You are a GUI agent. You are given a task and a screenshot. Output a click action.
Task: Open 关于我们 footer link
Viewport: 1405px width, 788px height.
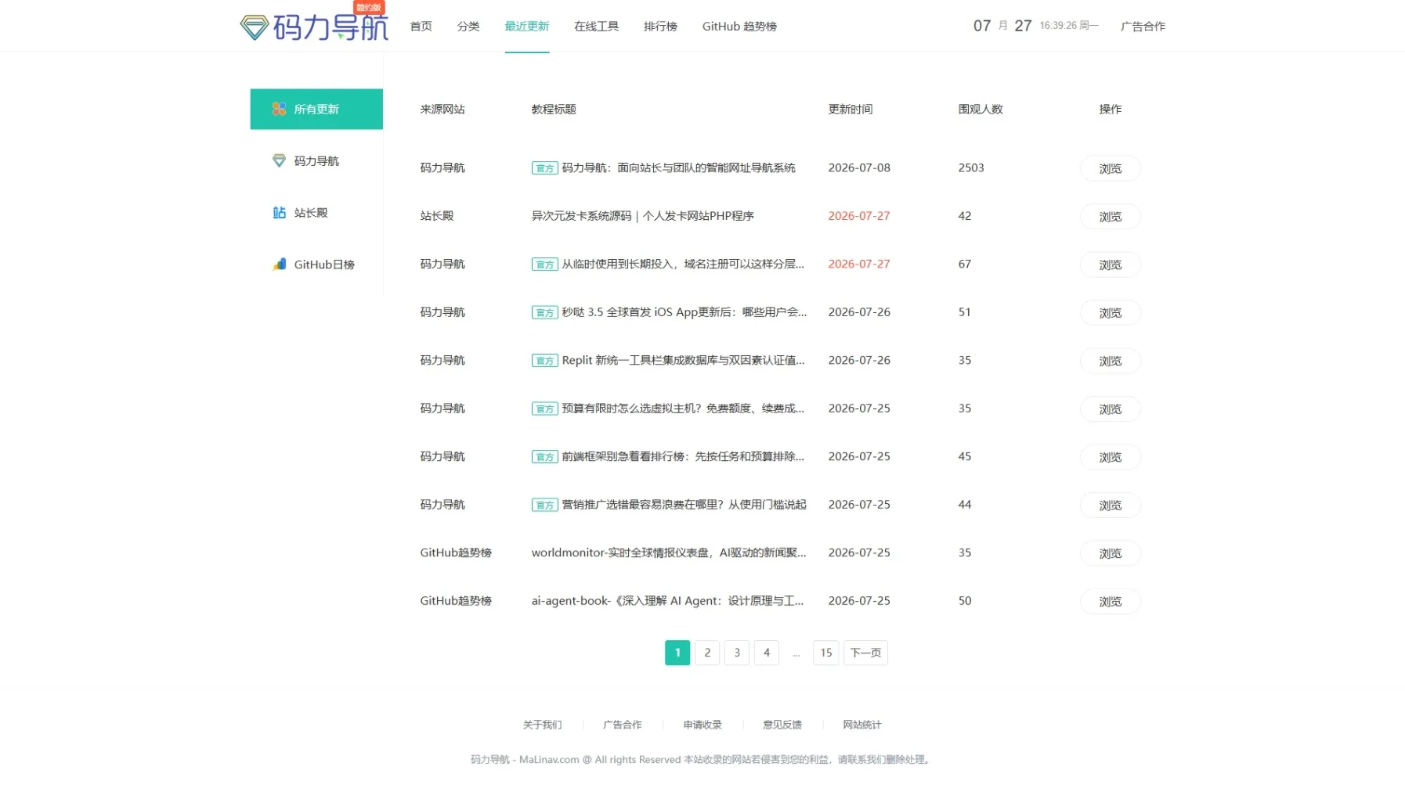(542, 725)
